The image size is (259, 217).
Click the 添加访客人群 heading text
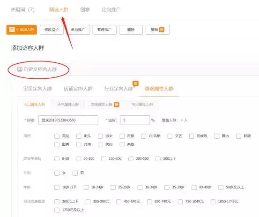(x=28, y=48)
